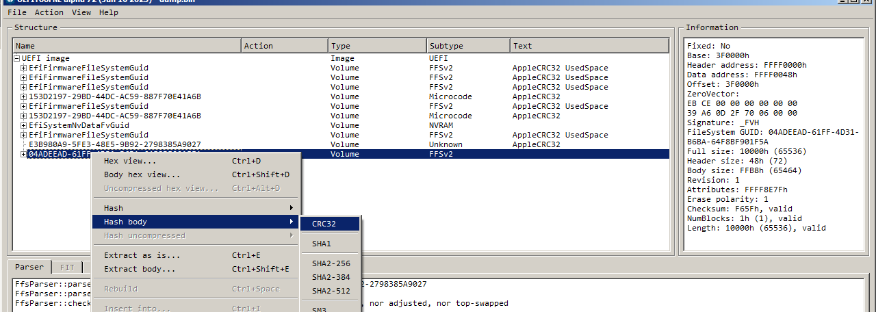Click 'Fixed: No' in Information panel
876x312 pixels.
tap(708, 46)
